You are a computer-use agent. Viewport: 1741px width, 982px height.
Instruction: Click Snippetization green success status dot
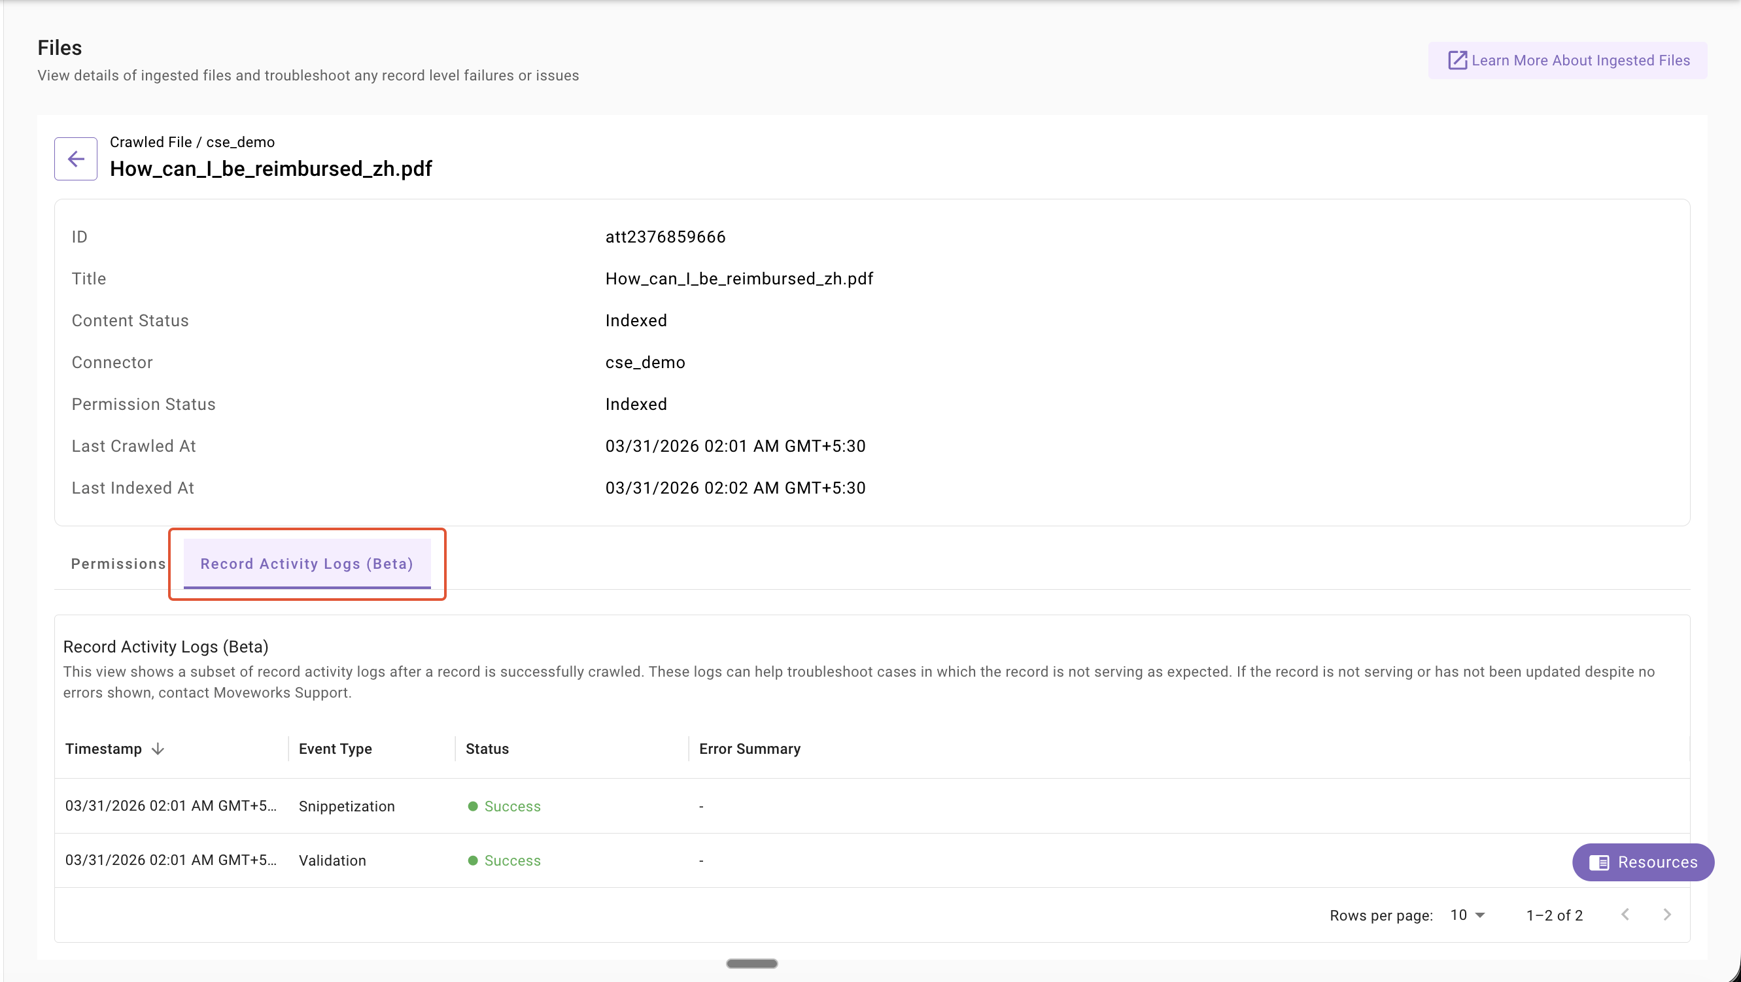coord(472,806)
